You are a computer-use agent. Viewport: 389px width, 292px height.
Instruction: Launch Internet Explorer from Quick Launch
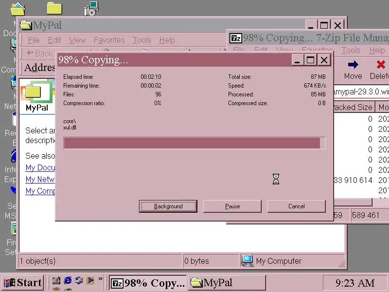68,281
